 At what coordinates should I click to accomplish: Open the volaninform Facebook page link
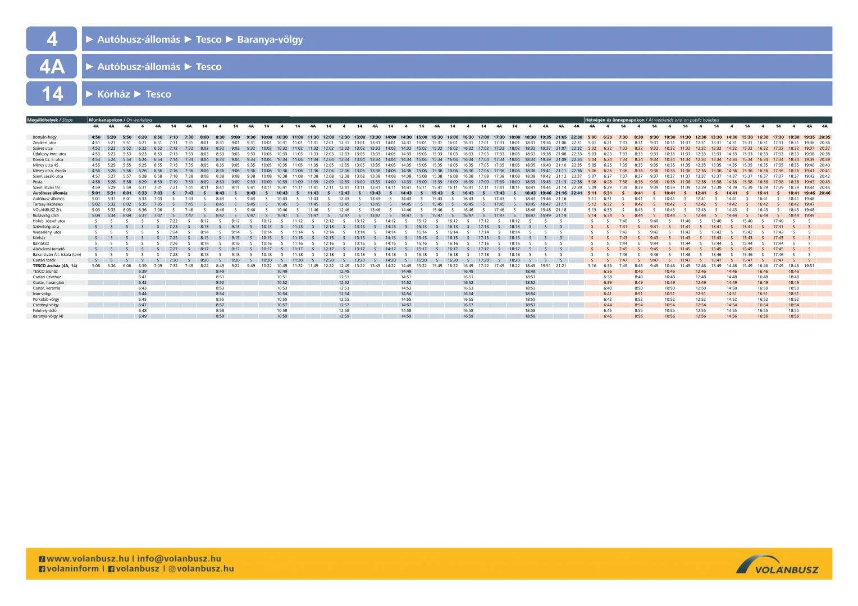[72, 569]
